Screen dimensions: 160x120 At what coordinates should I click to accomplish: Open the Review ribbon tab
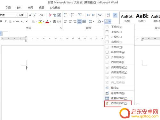[x=30, y=8]
